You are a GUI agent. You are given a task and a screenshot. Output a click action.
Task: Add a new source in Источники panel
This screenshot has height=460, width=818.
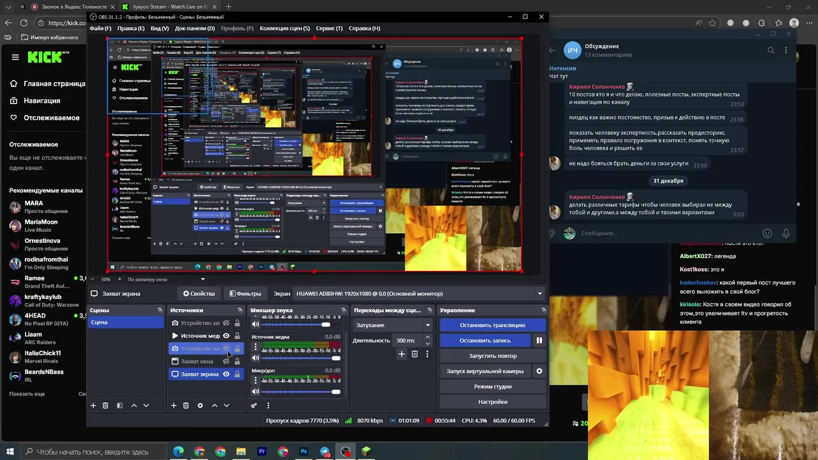click(174, 406)
